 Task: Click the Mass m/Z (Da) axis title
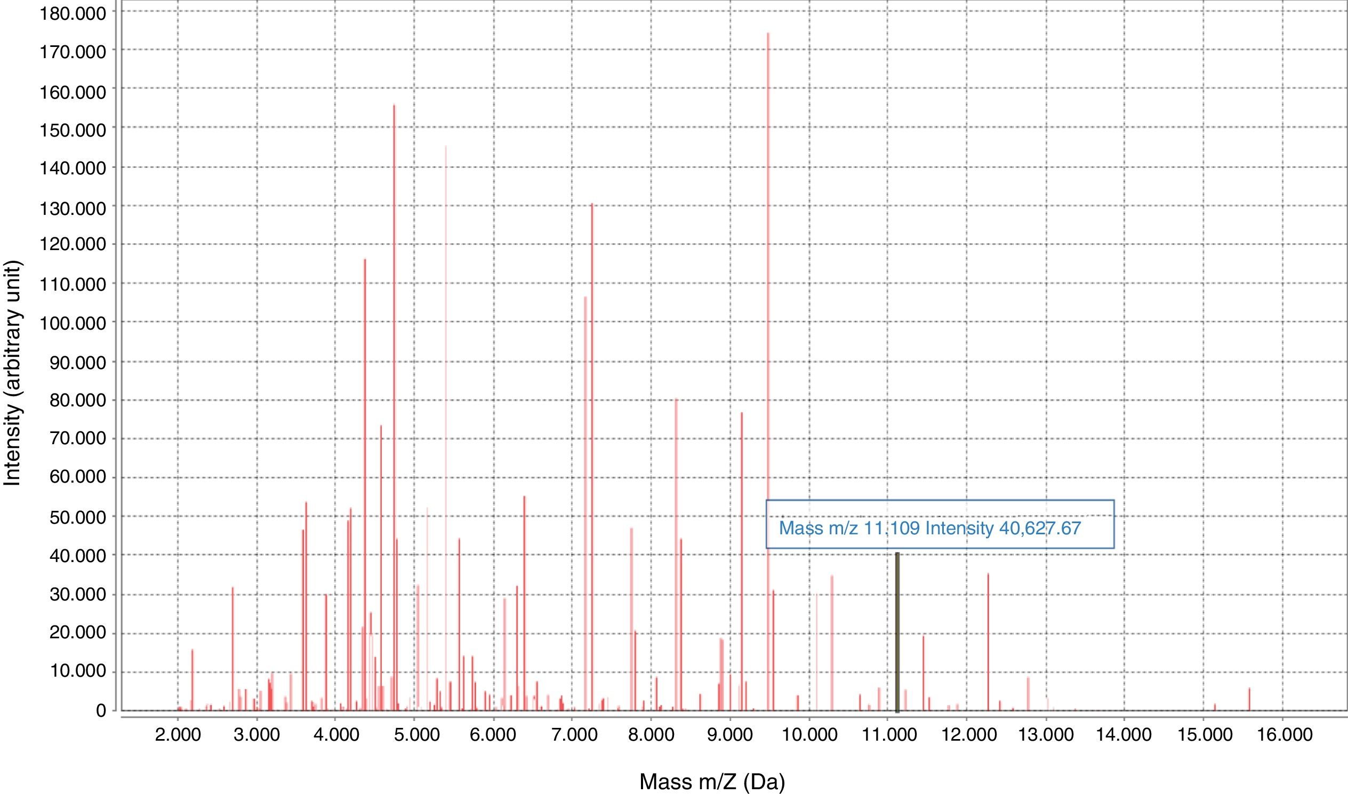pos(712,782)
